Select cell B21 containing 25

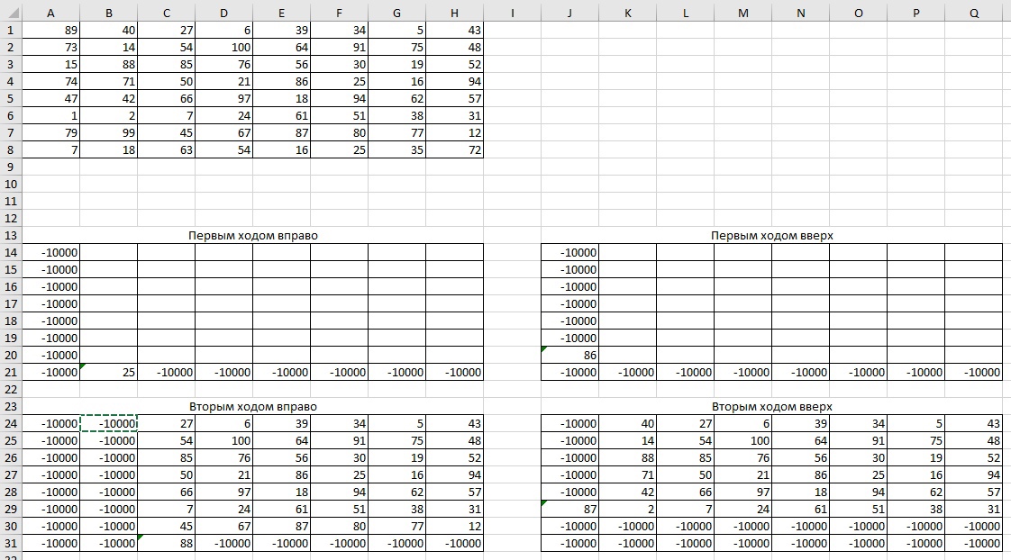click(108, 372)
